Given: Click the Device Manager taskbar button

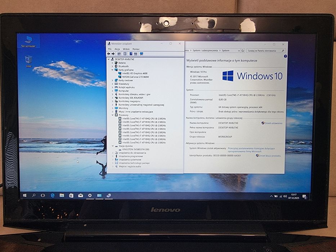Looking at the screenshot, I should click(109, 195).
